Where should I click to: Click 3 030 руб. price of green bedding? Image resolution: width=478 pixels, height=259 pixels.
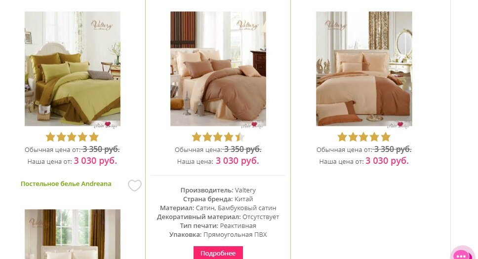(95, 161)
